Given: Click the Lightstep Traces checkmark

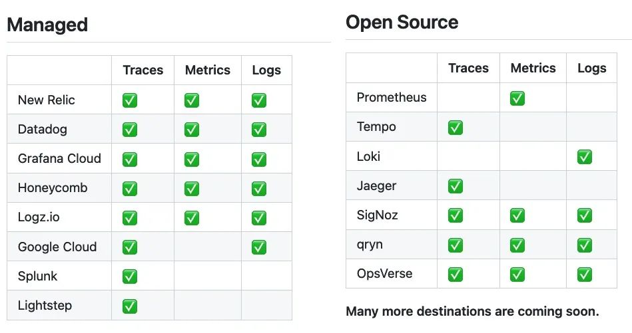Looking at the screenshot, I should click(x=130, y=306).
